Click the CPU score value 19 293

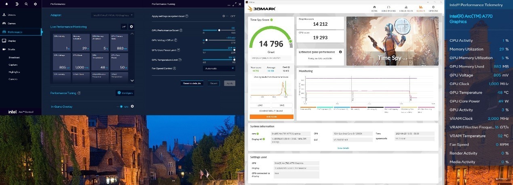tap(321, 37)
